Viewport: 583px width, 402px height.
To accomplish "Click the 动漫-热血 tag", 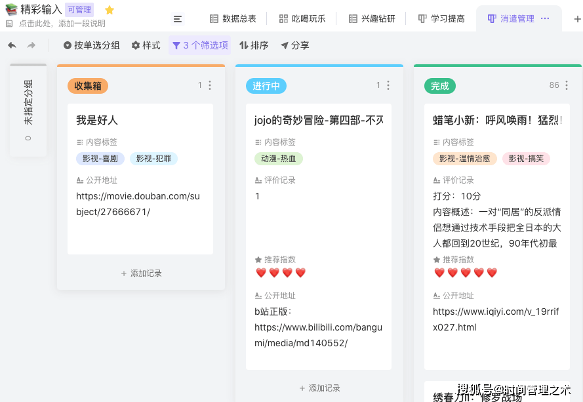I will [279, 159].
